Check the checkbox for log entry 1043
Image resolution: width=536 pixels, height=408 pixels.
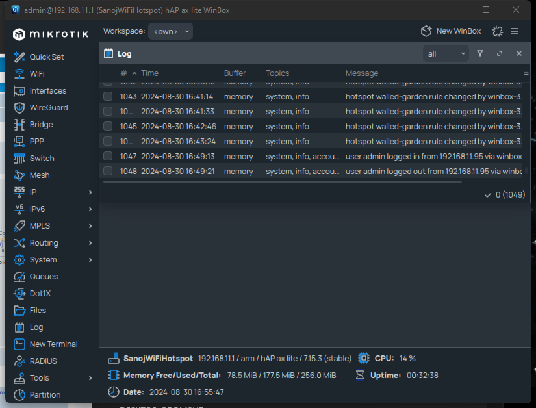coord(108,97)
